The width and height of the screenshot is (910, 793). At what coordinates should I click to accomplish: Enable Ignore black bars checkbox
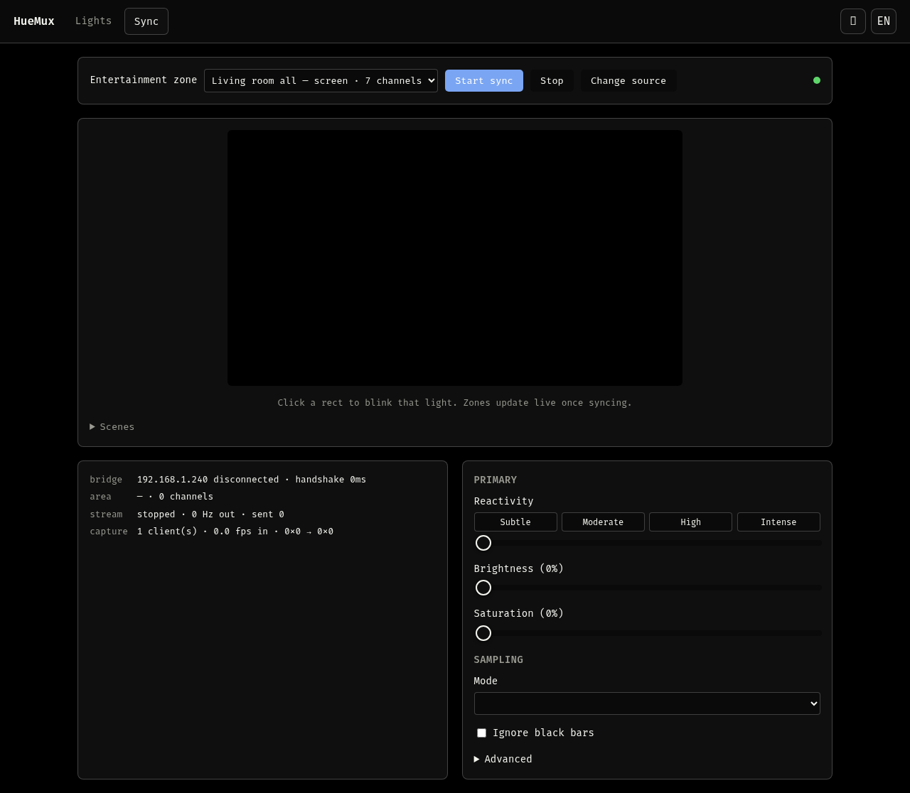coord(481,733)
